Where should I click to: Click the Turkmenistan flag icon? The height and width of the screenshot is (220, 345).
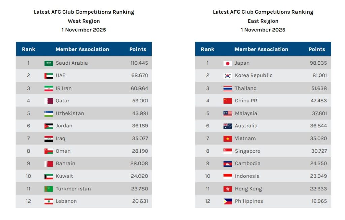pyautogui.click(x=49, y=189)
